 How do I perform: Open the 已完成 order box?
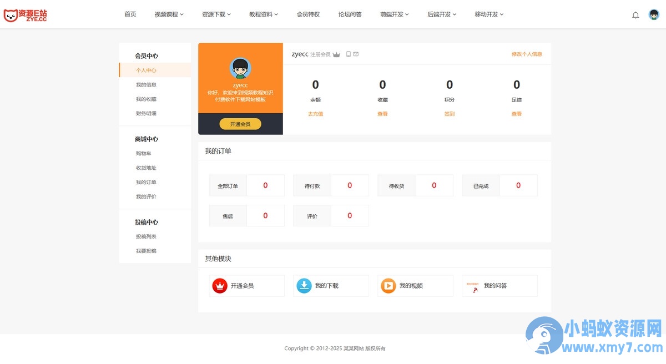(x=500, y=186)
